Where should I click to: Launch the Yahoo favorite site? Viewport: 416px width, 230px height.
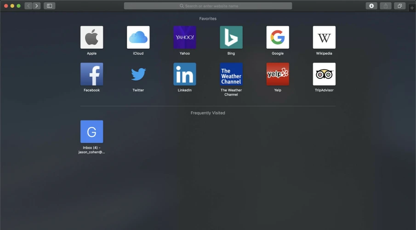pos(184,37)
